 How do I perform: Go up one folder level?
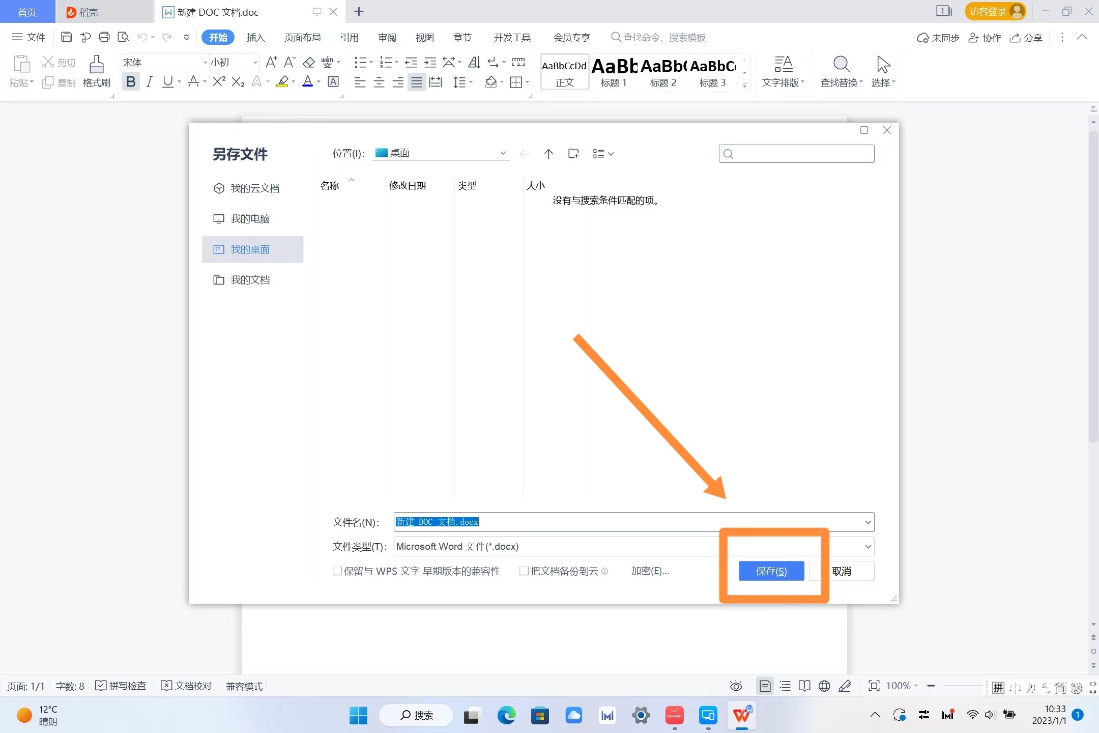point(548,154)
